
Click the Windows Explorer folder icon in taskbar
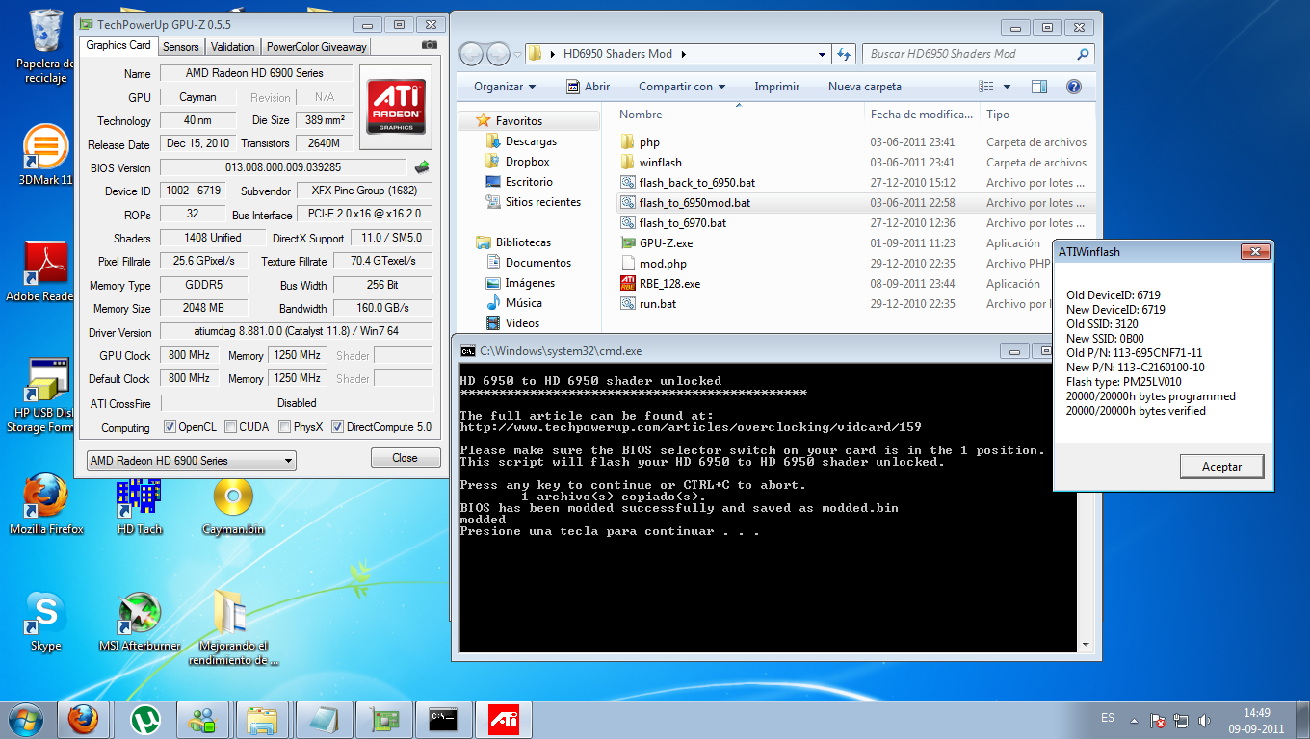point(262,719)
